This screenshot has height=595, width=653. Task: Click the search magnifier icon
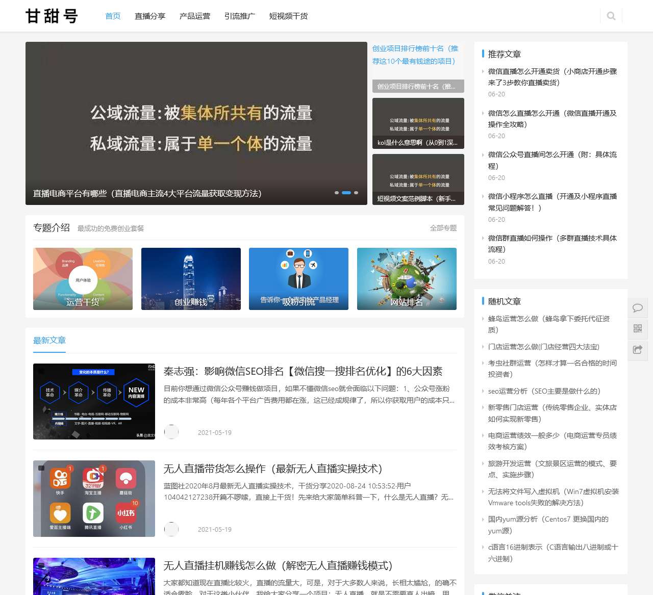tap(611, 16)
